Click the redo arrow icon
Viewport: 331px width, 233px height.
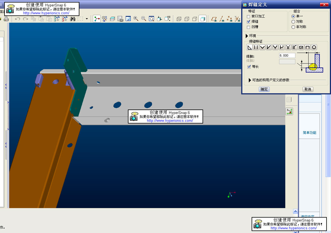(x=26, y=19)
